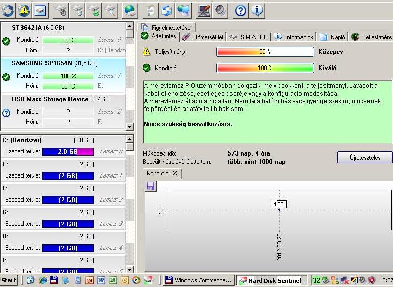The image size is (393, 287).
Task: Click the disk with clock test icon
Action: [x=77, y=10]
